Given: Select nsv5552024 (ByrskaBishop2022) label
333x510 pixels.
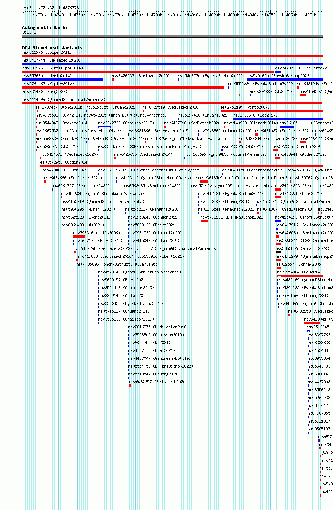Looking at the screenshot, I should [260, 84].
